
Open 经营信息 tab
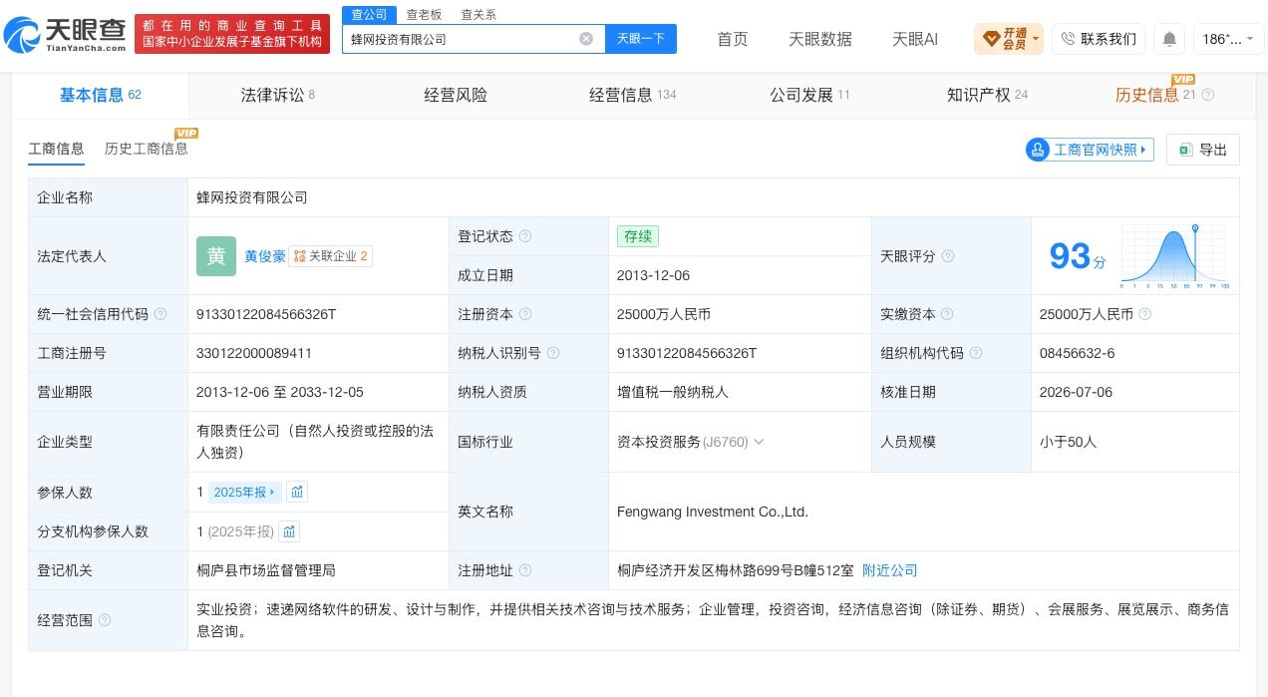633,95
